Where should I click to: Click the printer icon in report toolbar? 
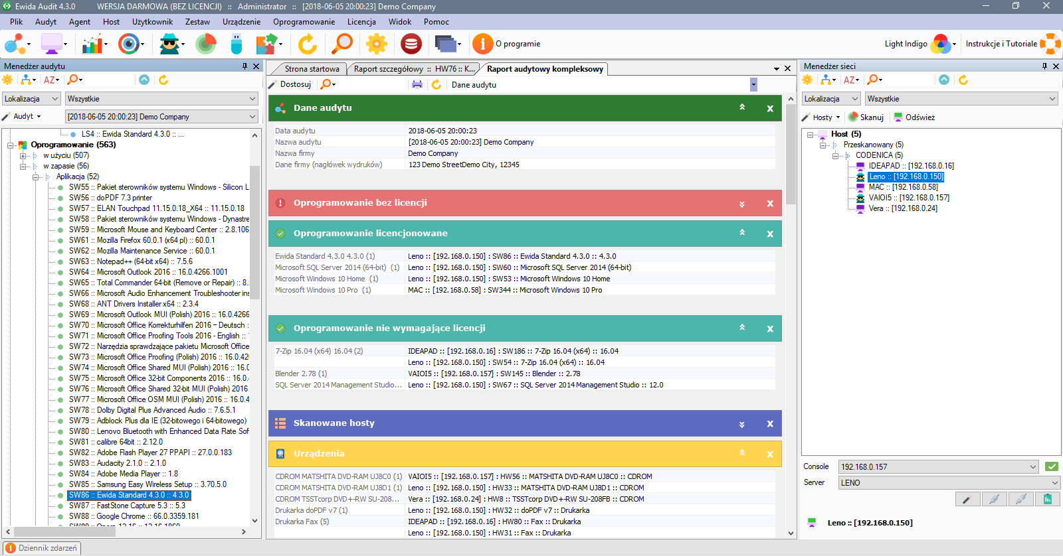pos(417,84)
